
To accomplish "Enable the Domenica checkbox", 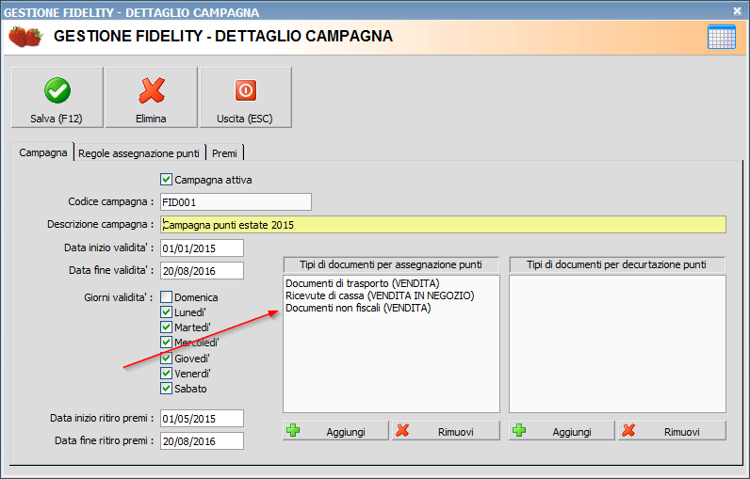I will pyautogui.click(x=166, y=297).
